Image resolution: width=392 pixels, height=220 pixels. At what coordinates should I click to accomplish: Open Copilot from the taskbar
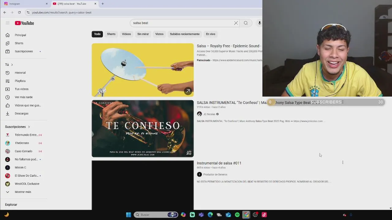coord(183,215)
